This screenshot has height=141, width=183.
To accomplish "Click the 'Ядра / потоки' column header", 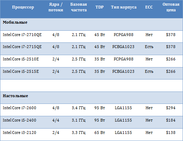I will pyautogui.click(x=56, y=7).
